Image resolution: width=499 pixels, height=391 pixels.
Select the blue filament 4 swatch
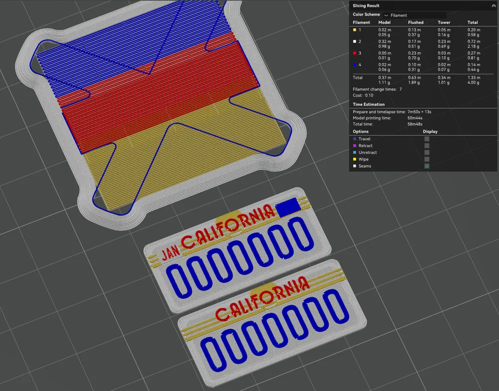354,65
